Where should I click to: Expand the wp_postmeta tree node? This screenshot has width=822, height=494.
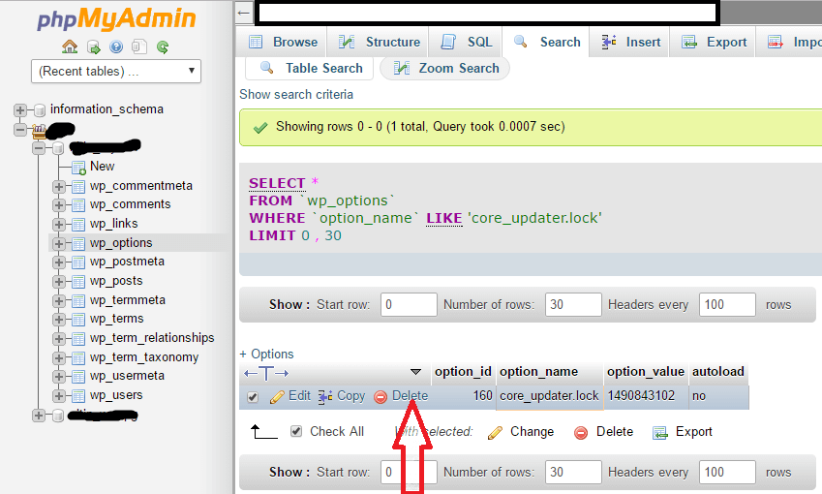click(59, 262)
